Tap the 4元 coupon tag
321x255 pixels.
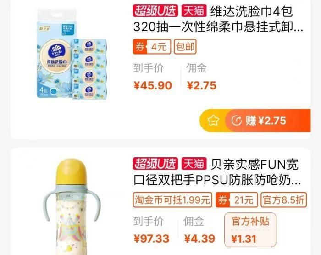tap(152, 47)
